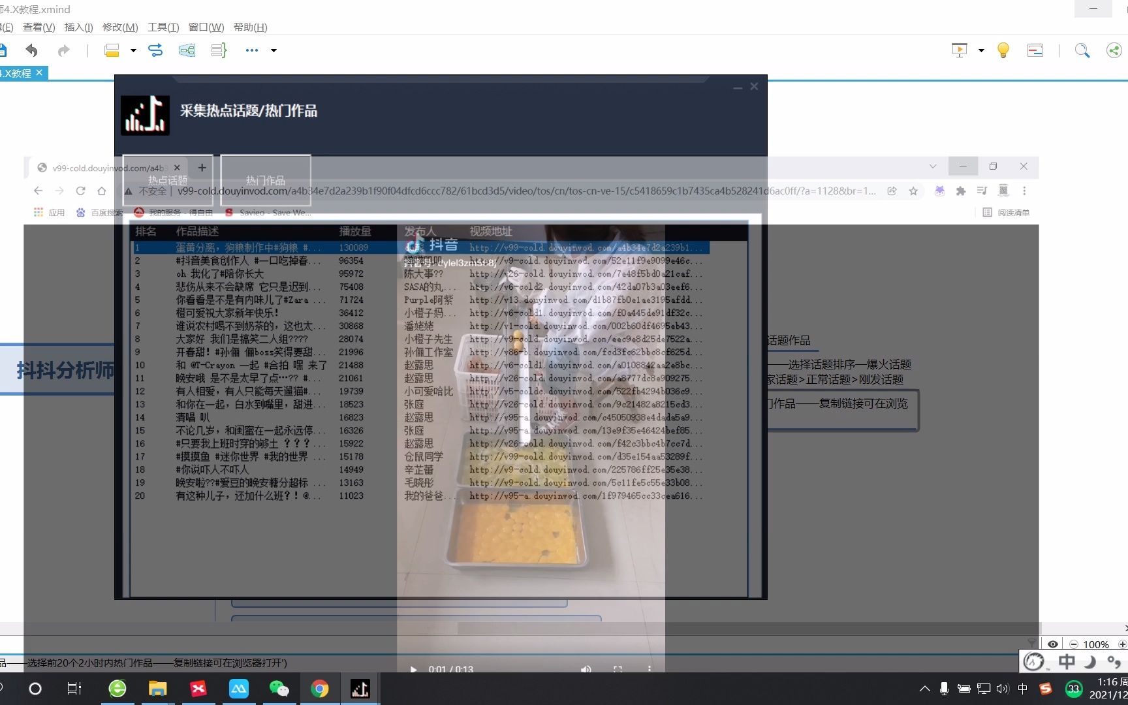The image size is (1128, 705).
Task: Click the three dots more icon
Action: 252,50
